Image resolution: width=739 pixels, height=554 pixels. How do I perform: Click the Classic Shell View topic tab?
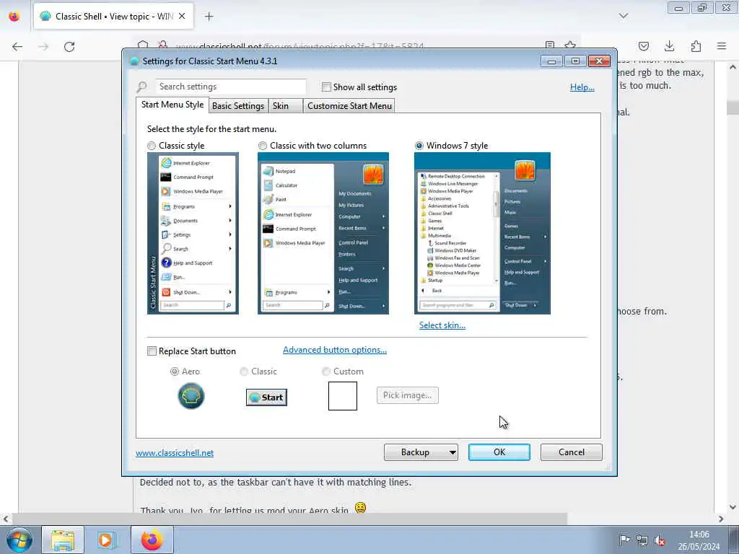[x=113, y=17]
